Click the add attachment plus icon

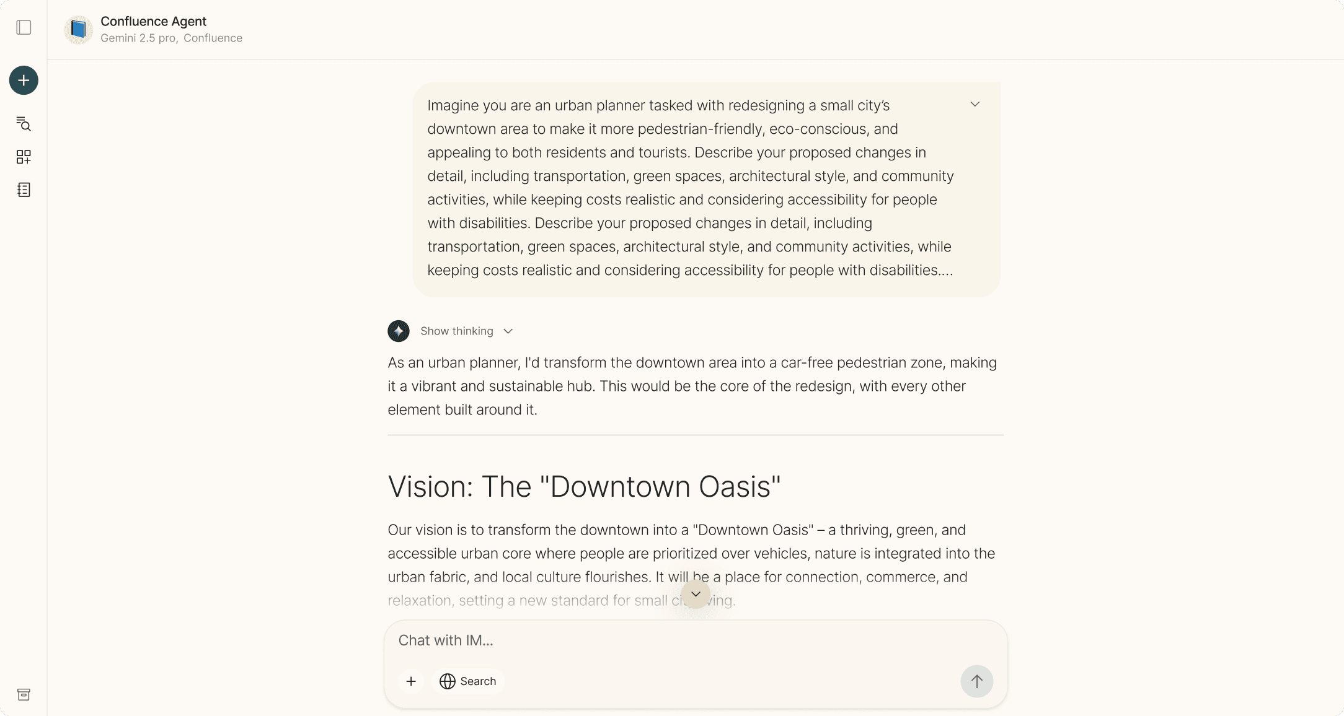click(411, 681)
